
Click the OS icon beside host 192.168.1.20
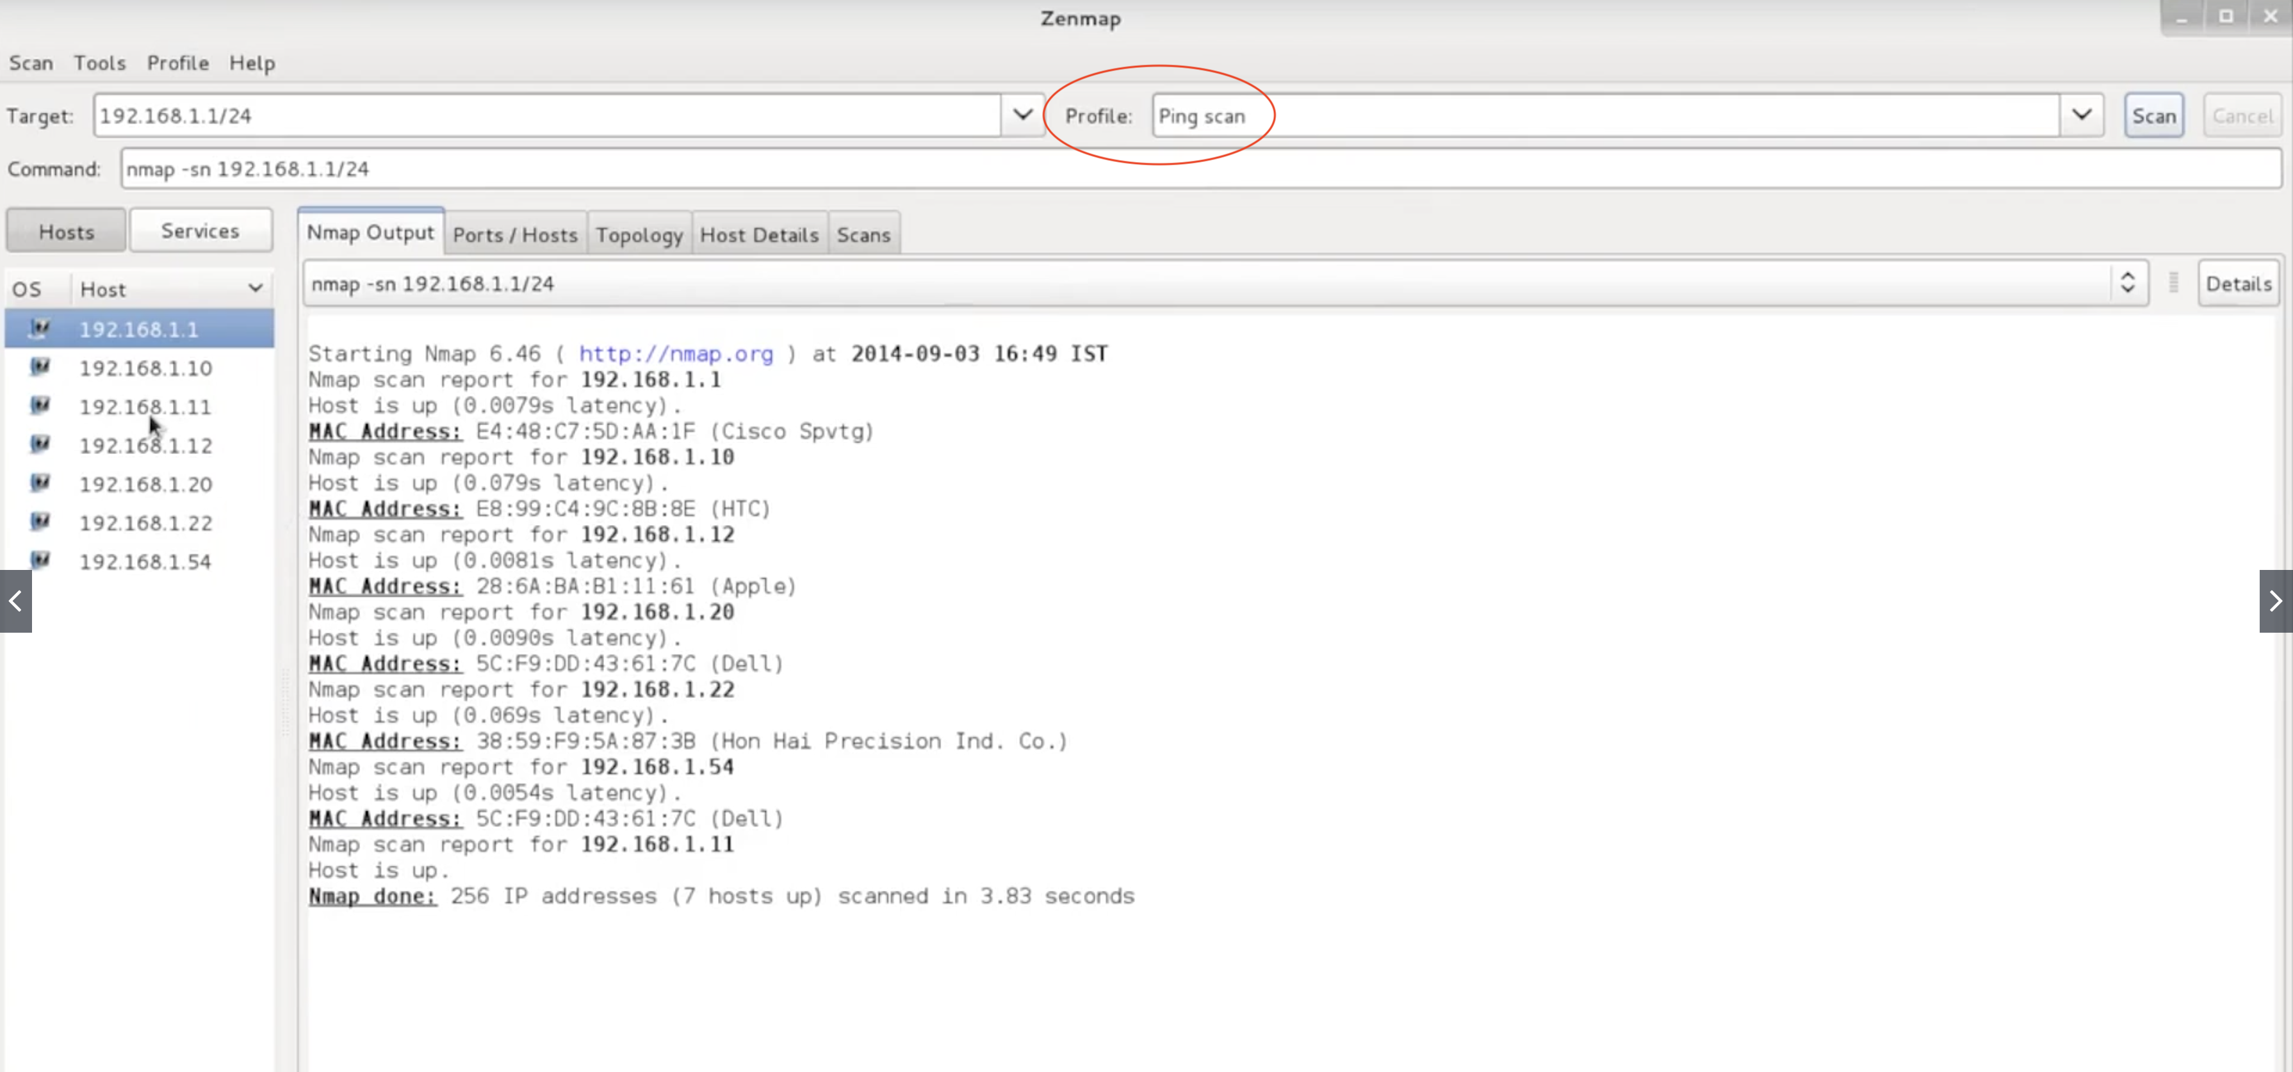point(39,483)
